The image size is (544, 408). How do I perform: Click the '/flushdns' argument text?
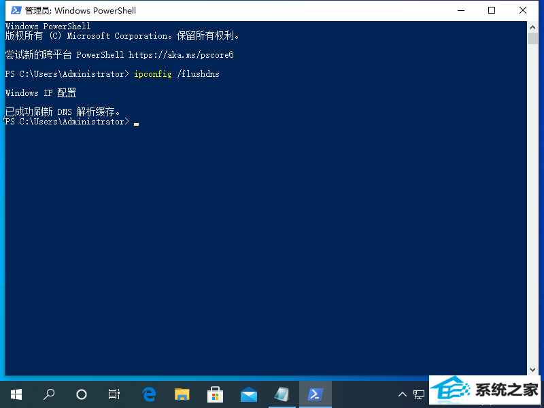click(198, 74)
